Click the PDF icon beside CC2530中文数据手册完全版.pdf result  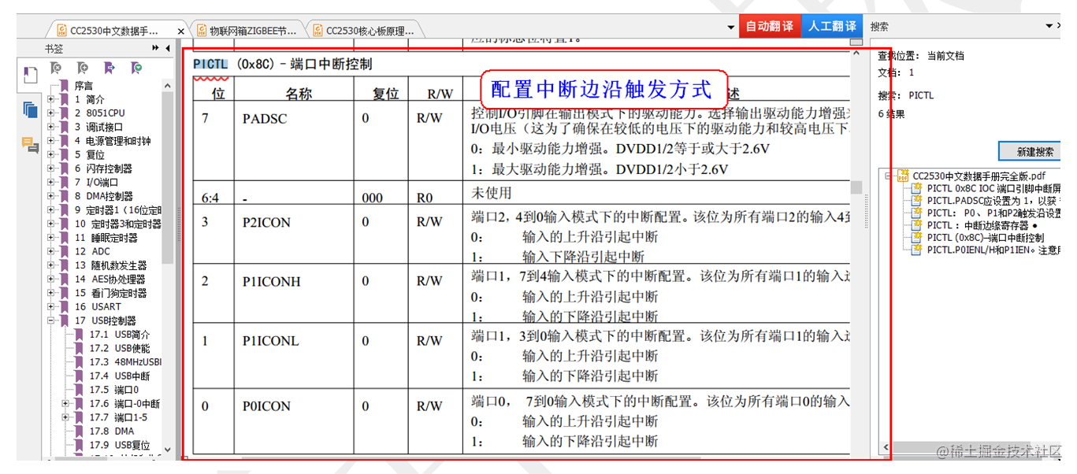pyautogui.click(x=903, y=176)
